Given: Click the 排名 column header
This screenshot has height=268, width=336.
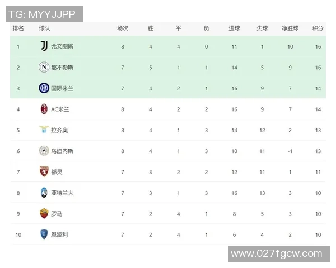Looking at the screenshot, I should pyautogui.click(x=18, y=28).
